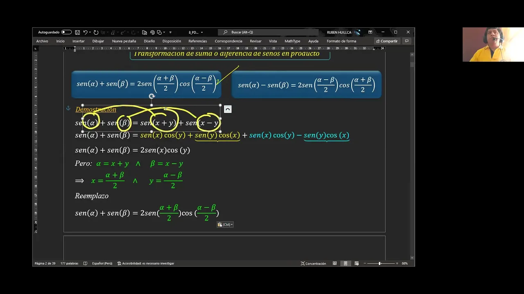Image resolution: width=524 pixels, height=294 pixels.
Task: Click the vertical scrollbar thumb
Action: click(x=412, y=65)
